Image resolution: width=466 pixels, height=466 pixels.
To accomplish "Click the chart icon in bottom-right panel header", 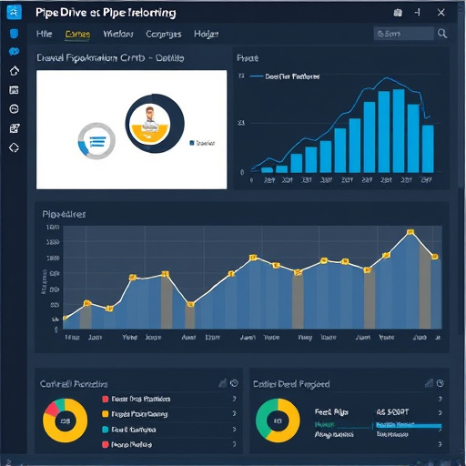I will [429, 383].
